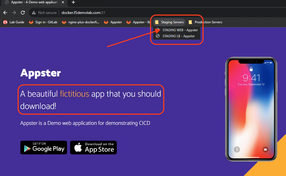286x176 pixels.
Task: Expand the Staging Servers bookmark folder
Action: point(169,22)
